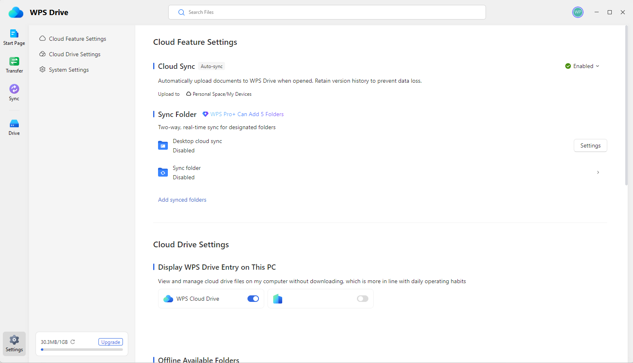Click the cloud icon beside Personal Space
633x363 pixels.
click(189, 94)
